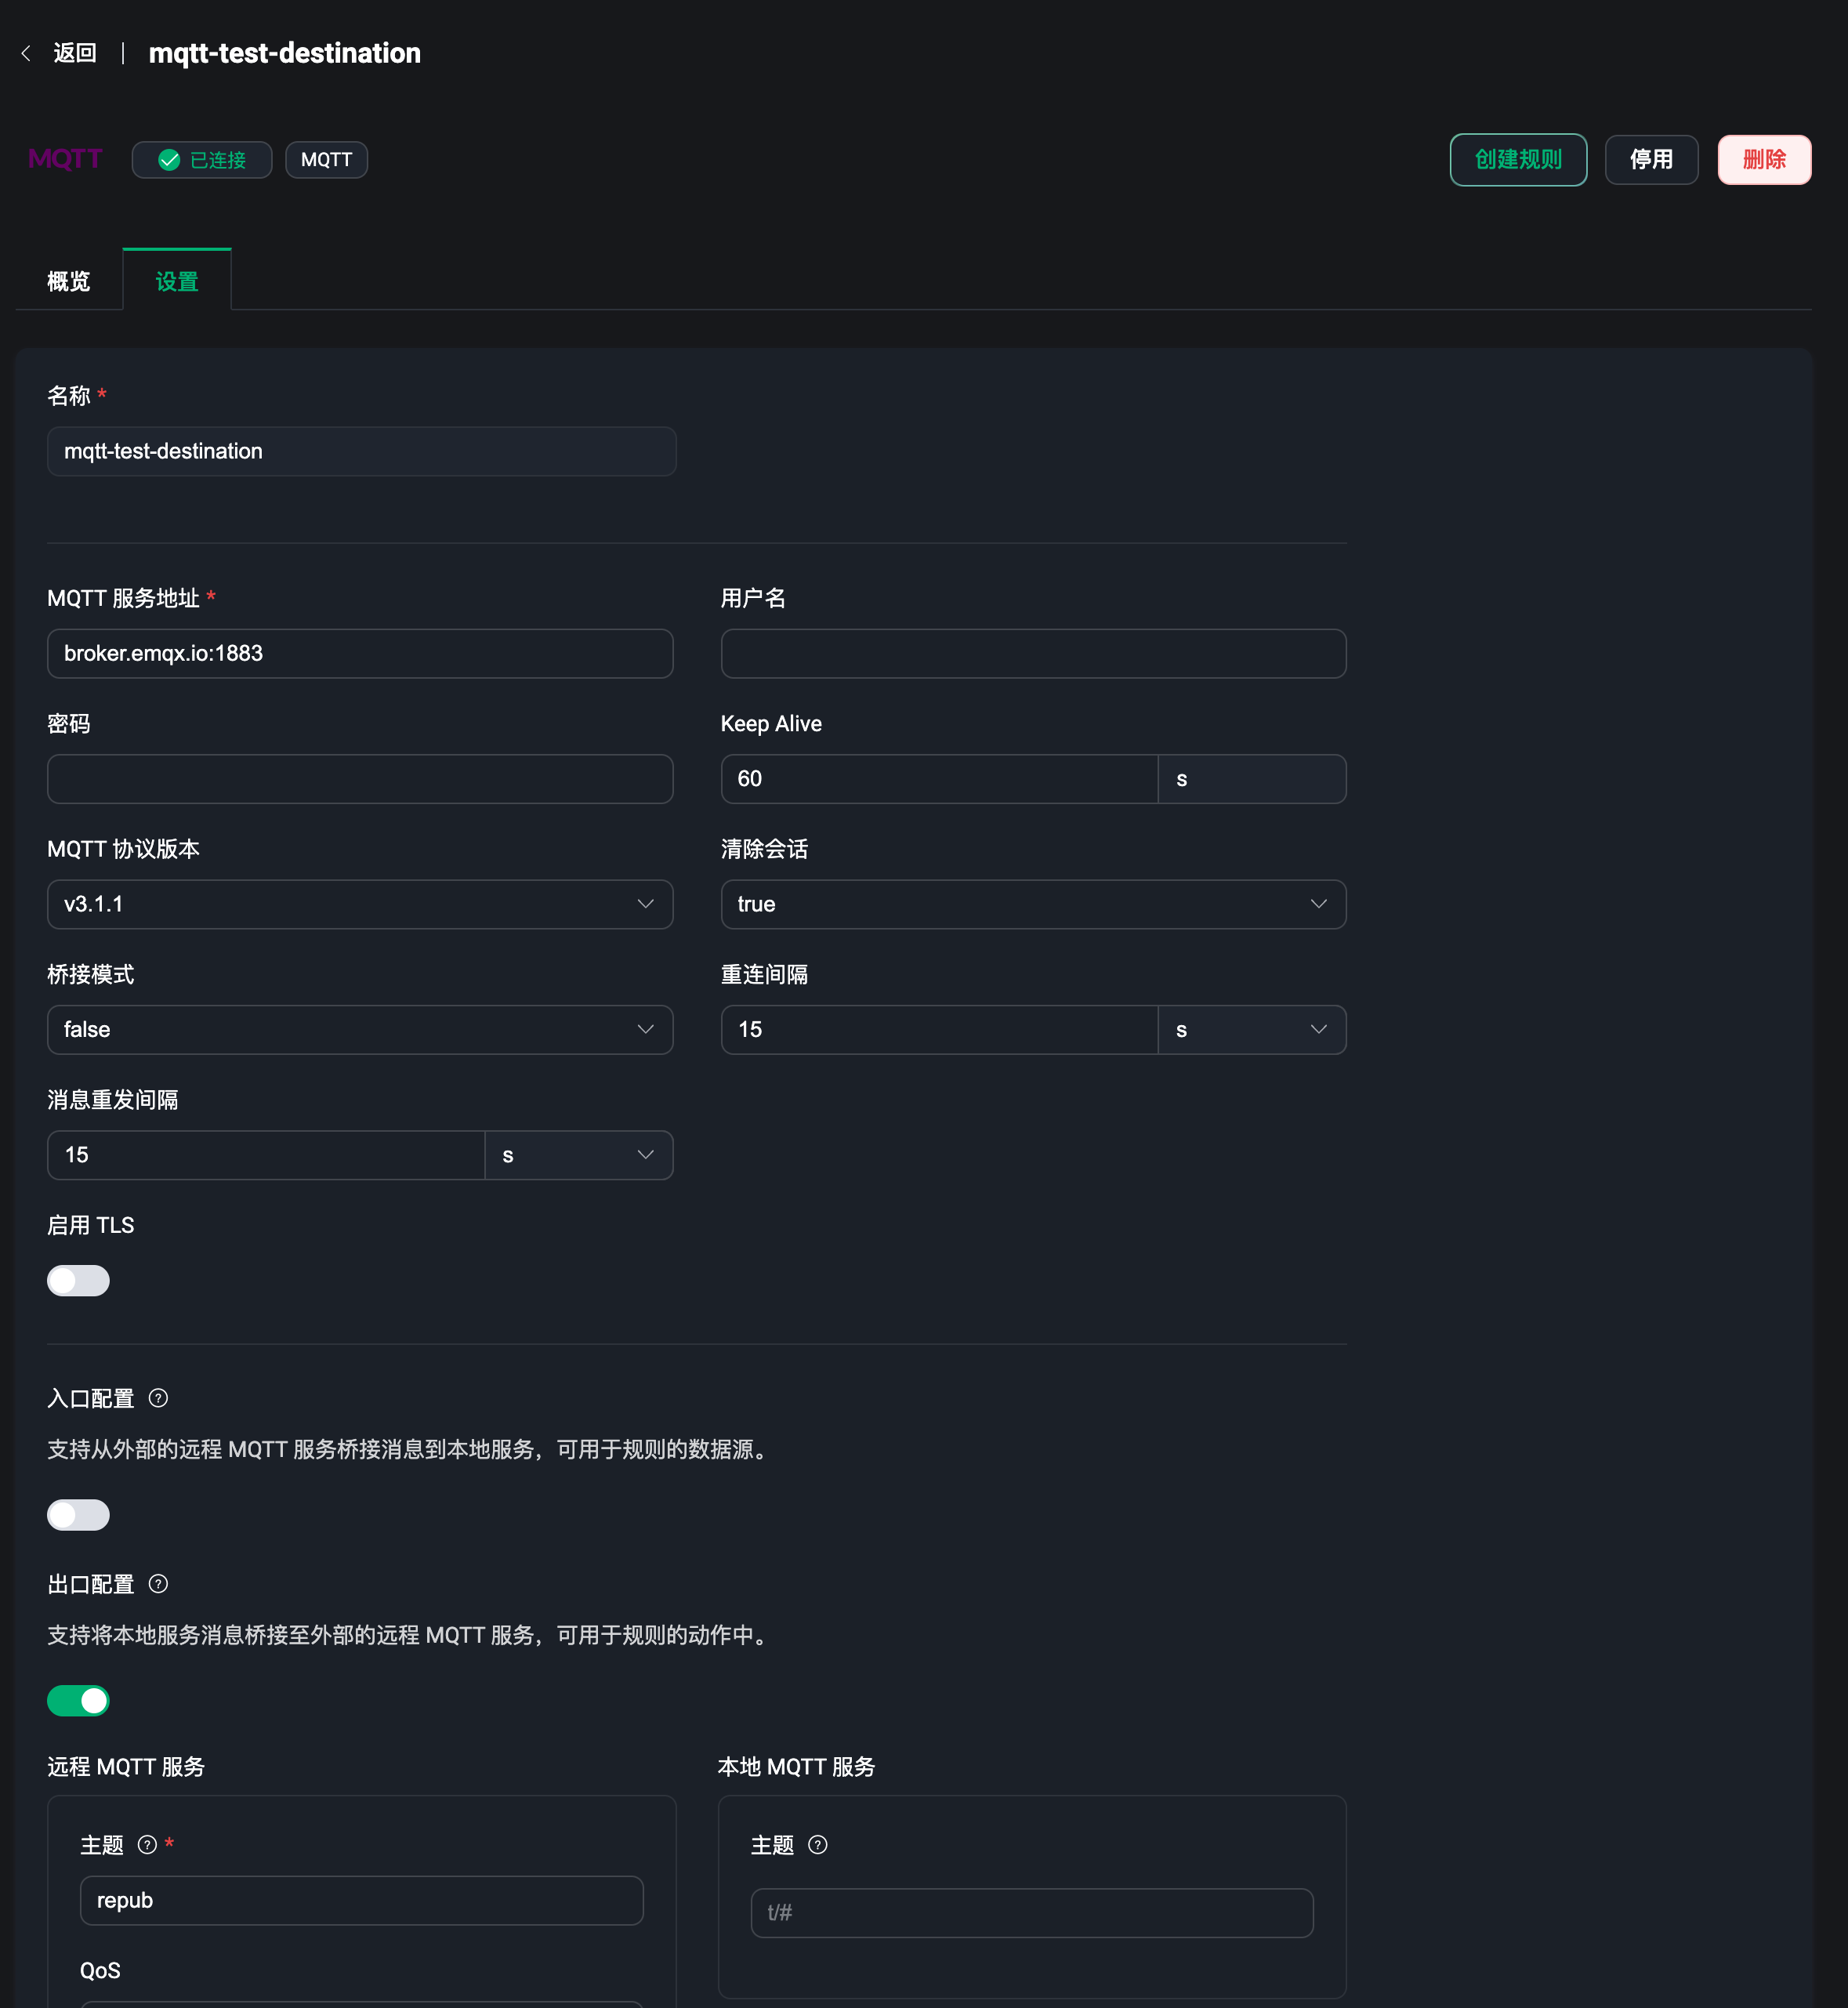Click the help icon beside 入口配置

pos(158,1398)
